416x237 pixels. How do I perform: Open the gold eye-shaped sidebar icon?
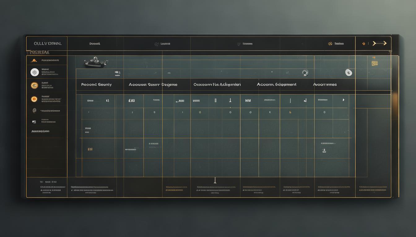click(x=34, y=85)
